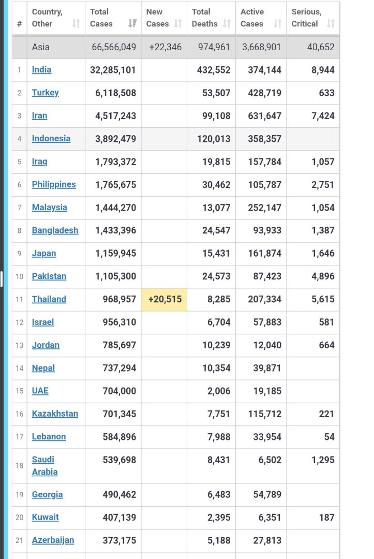
Task: Open the Bangladesh country link
Action: [55, 230]
